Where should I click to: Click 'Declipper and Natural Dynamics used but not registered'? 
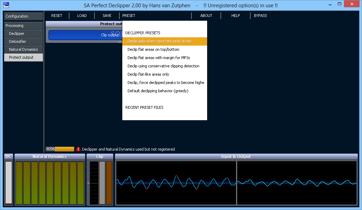click(129, 149)
